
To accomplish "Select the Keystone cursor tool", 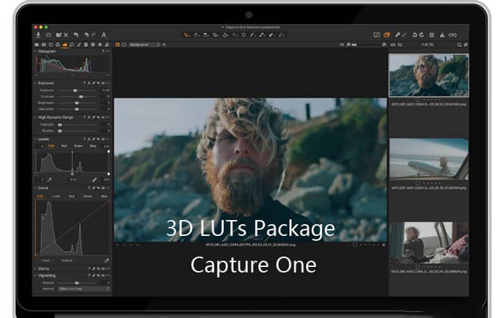I will 235,35.
